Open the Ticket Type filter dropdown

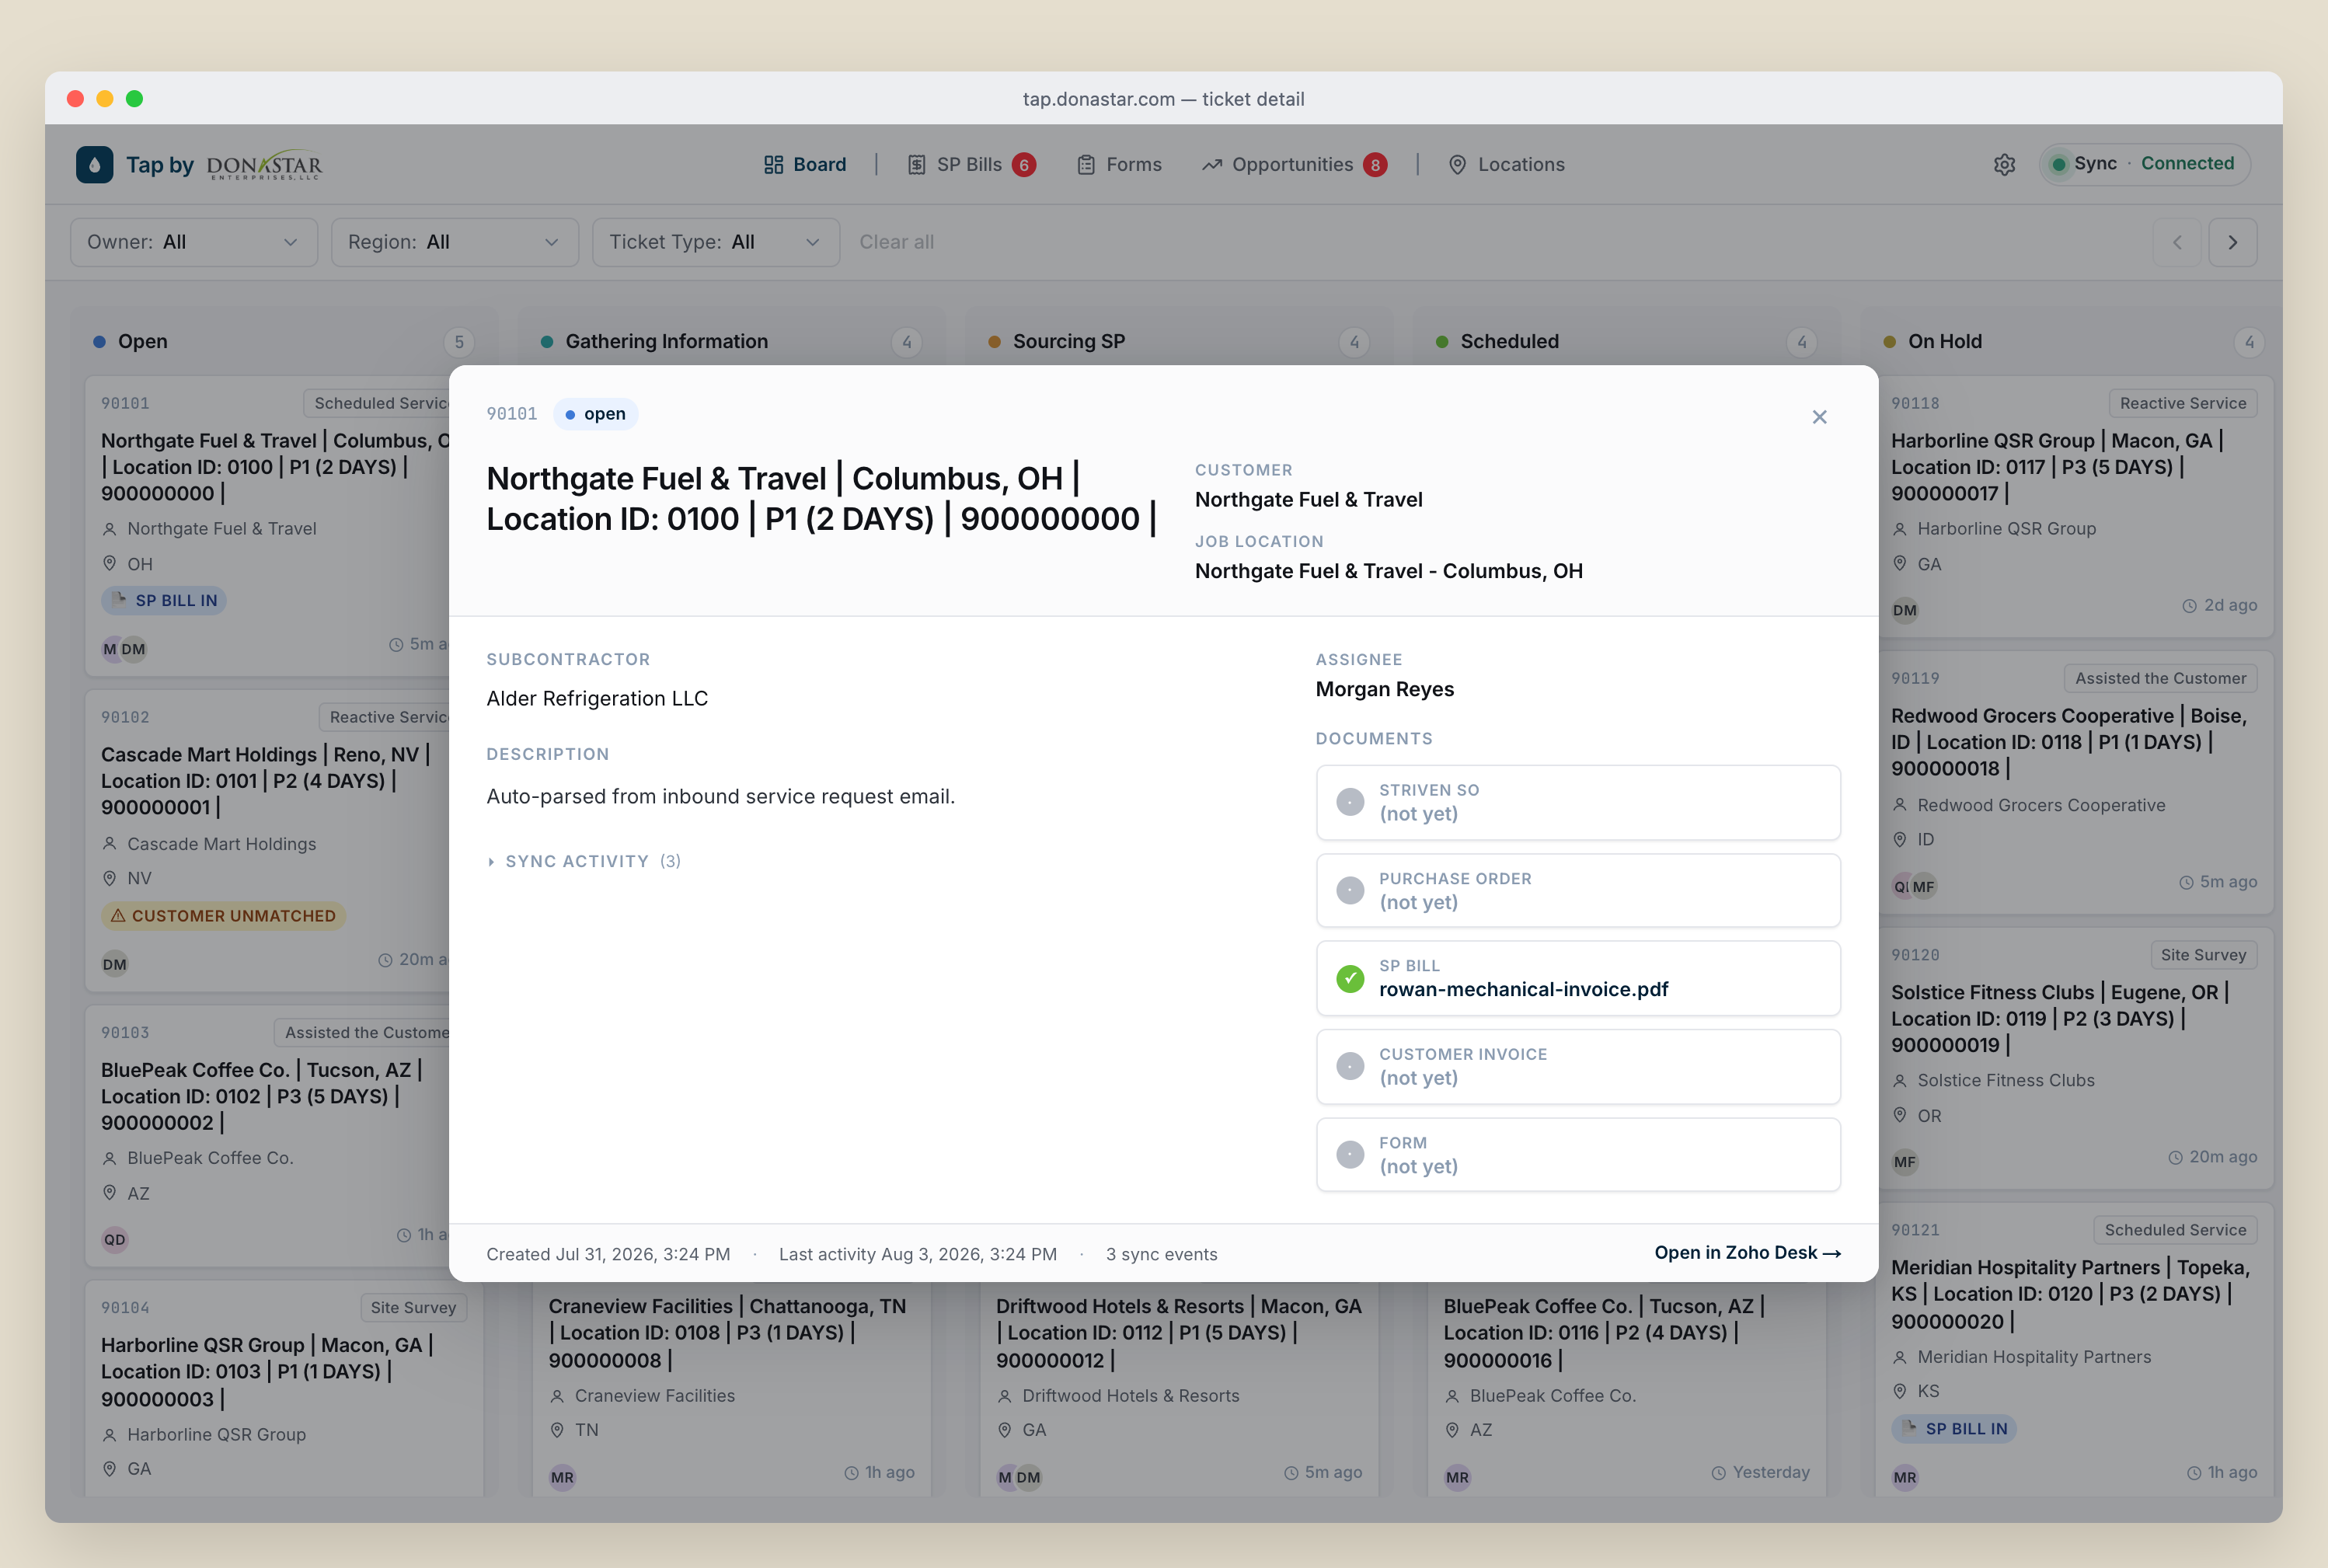[x=716, y=242]
